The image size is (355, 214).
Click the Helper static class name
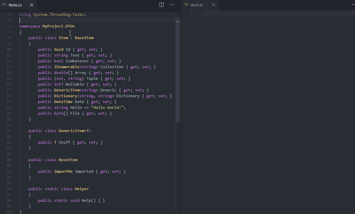tap(82, 189)
